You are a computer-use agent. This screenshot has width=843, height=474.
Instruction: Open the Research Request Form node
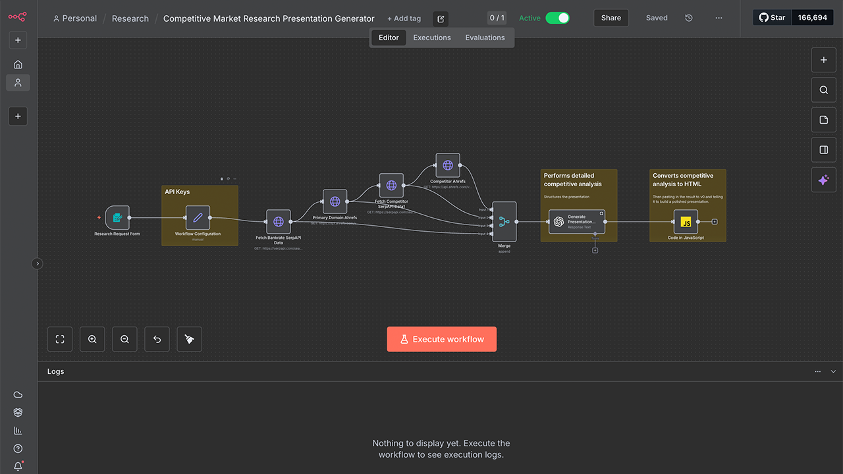pyautogui.click(x=117, y=217)
